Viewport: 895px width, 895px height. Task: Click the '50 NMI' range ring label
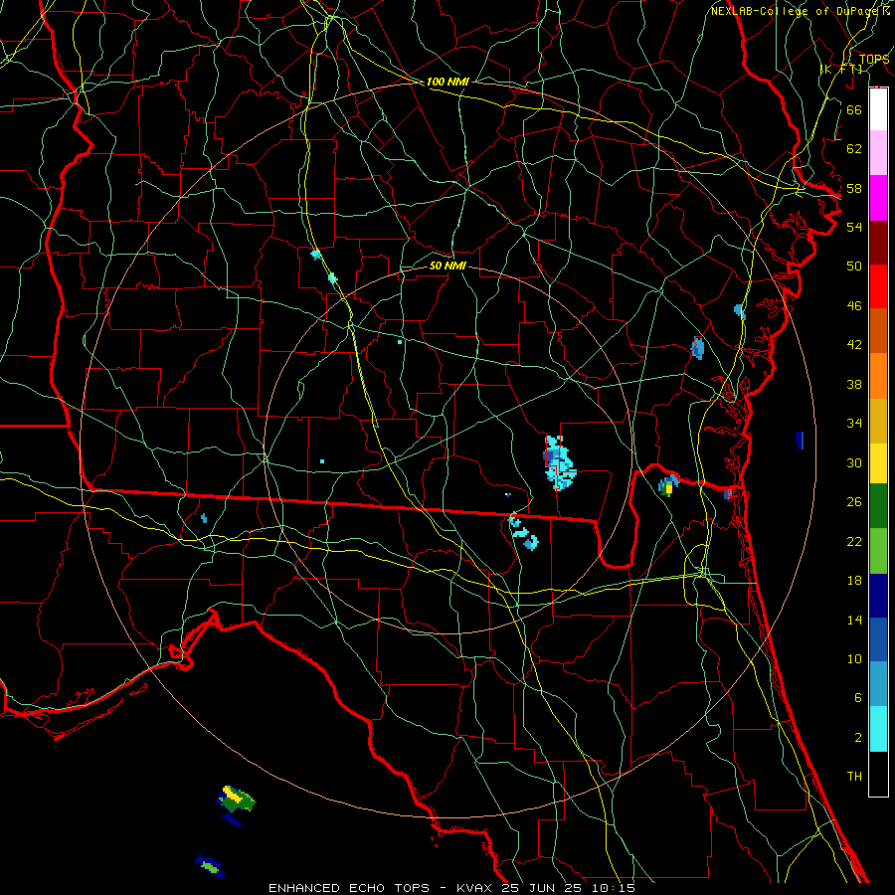[x=447, y=266]
